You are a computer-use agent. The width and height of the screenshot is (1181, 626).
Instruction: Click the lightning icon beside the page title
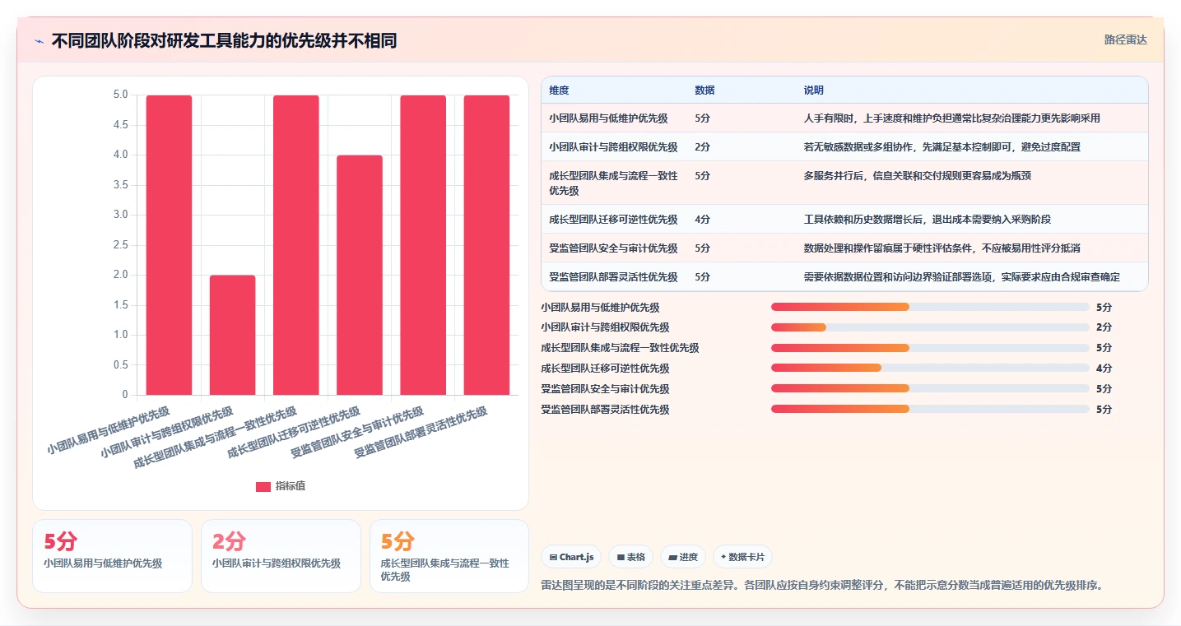coord(39,41)
